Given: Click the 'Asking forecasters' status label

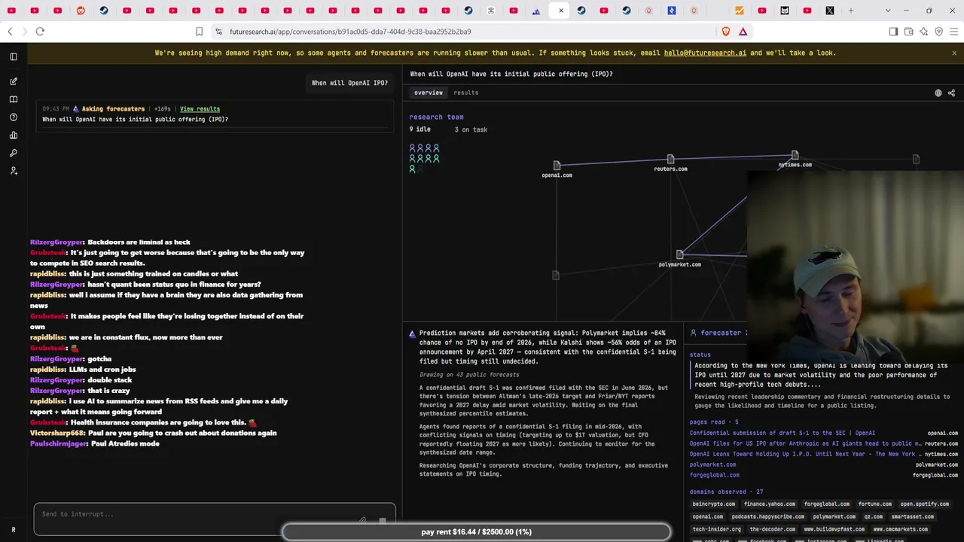Looking at the screenshot, I should tap(113, 109).
